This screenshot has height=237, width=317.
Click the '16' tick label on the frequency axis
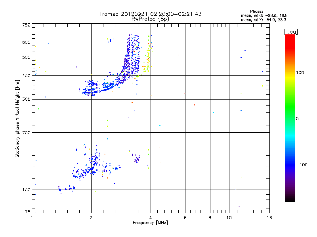269,218
